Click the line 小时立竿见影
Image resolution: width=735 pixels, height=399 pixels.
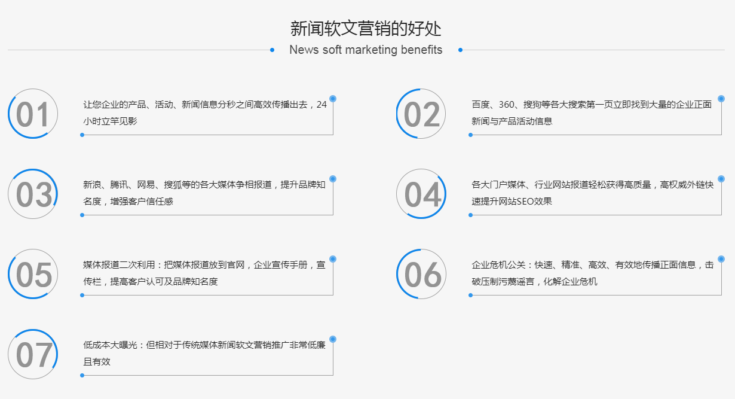110,121
